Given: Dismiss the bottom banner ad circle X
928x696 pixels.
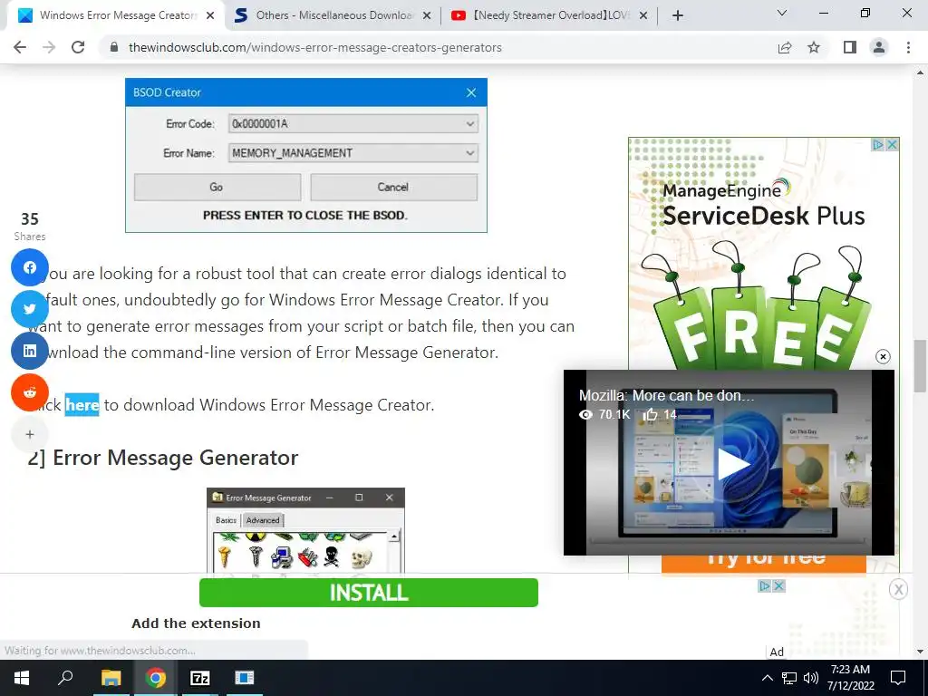Looking at the screenshot, I should click(x=898, y=589).
